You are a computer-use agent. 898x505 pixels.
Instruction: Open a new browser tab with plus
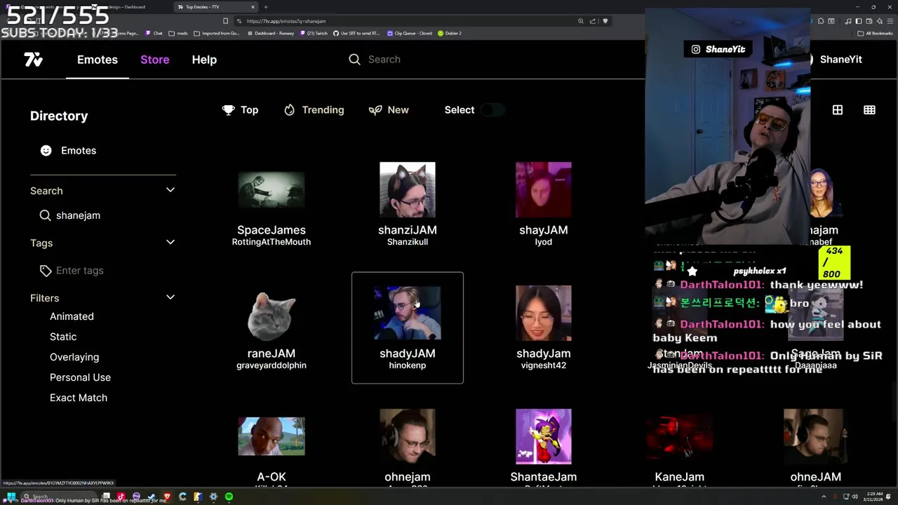tap(266, 7)
